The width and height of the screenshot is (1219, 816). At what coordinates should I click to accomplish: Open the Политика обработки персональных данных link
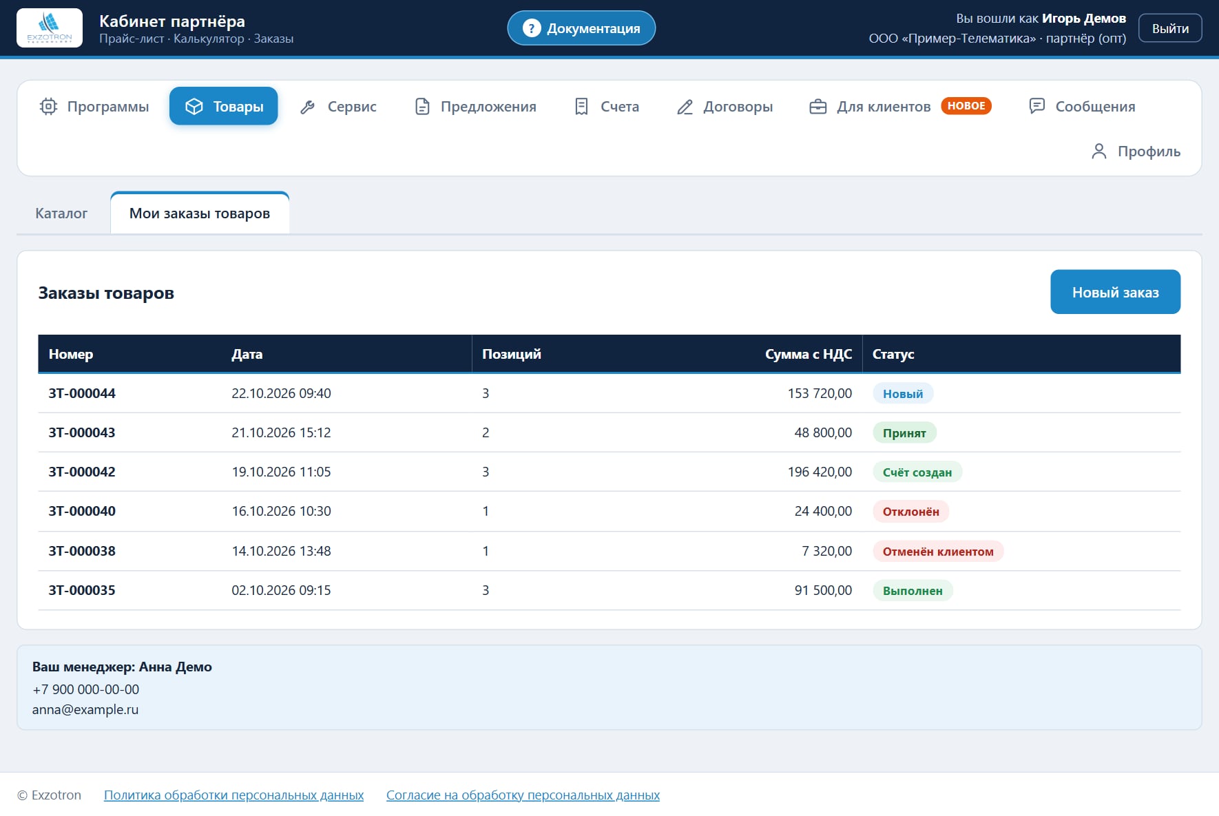coord(233,795)
